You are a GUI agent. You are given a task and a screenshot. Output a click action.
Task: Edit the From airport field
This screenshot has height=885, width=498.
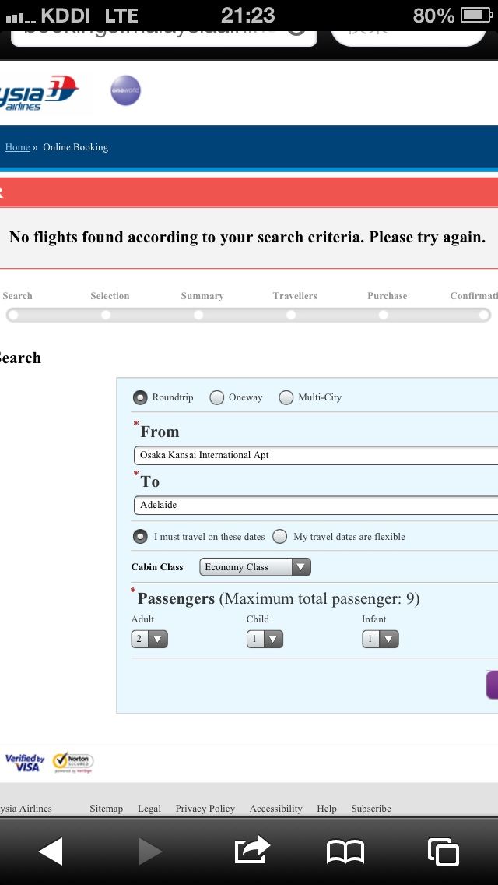tap(316, 455)
